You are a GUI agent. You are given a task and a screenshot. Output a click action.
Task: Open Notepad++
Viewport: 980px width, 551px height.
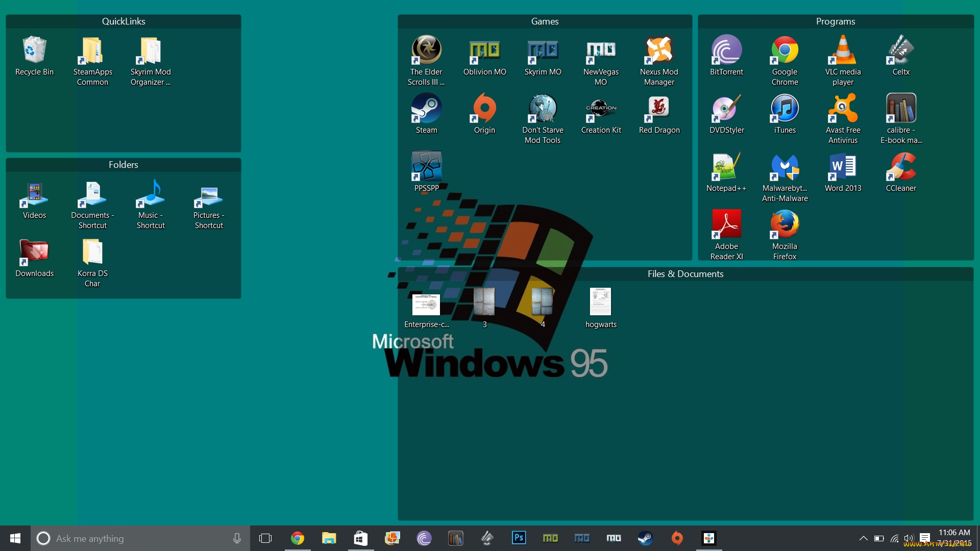(726, 167)
